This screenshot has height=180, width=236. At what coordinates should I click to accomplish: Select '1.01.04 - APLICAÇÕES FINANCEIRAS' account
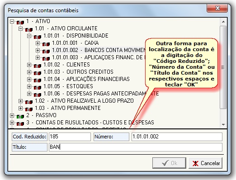(x=86, y=79)
